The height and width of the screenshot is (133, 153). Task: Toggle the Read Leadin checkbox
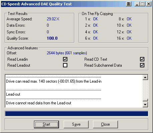pyautogui.click(x=65, y=59)
